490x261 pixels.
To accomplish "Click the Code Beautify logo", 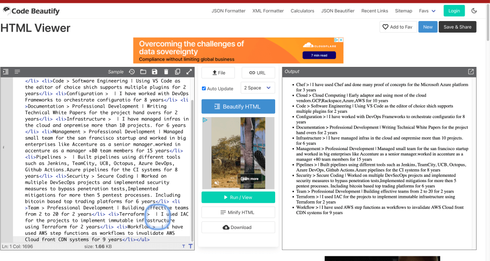I will click(31, 11).
